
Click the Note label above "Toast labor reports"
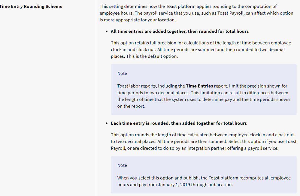[122, 73]
